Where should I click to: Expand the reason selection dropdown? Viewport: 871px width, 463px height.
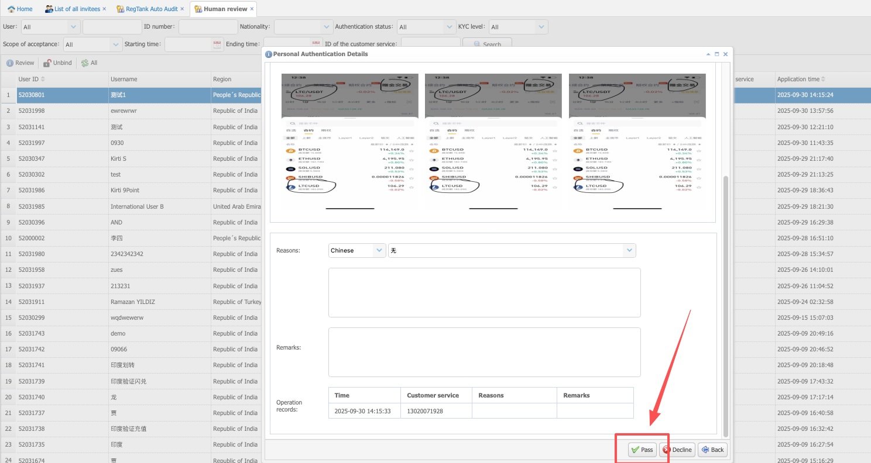click(x=629, y=250)
